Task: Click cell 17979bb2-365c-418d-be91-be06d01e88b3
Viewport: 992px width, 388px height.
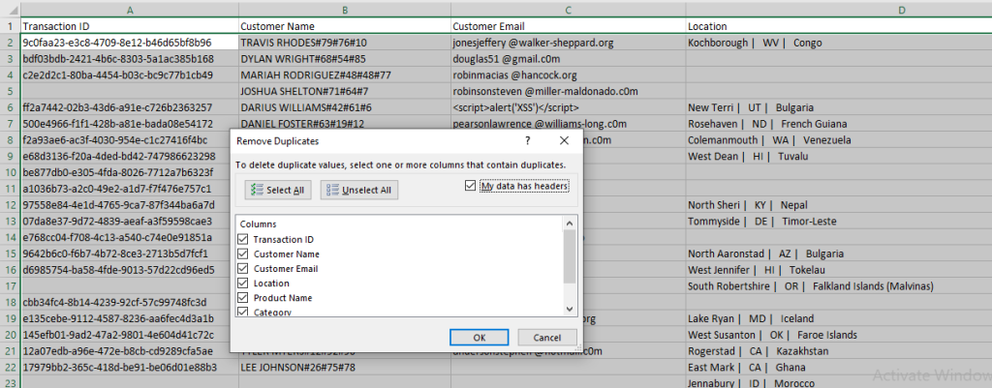Action: 130,367
